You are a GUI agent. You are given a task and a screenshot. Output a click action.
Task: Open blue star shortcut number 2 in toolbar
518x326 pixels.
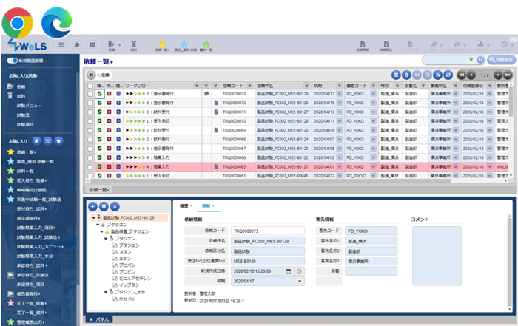[184, 44]
